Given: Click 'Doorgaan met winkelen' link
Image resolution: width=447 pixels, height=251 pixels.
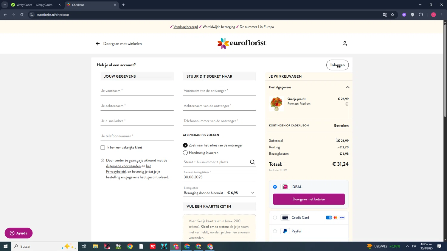Looking at the screenshot, I should [x=122, y=44].
